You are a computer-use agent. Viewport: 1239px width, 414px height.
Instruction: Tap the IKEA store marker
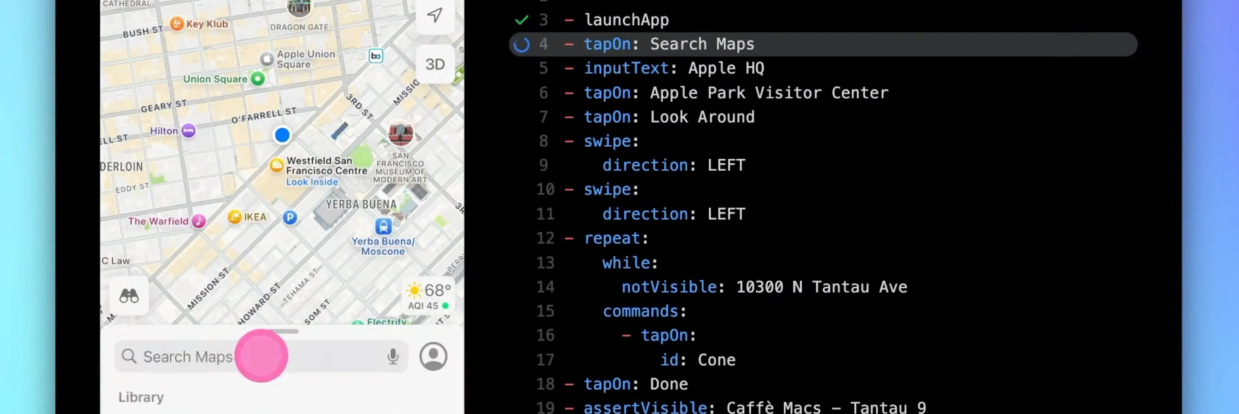[235, 217]
